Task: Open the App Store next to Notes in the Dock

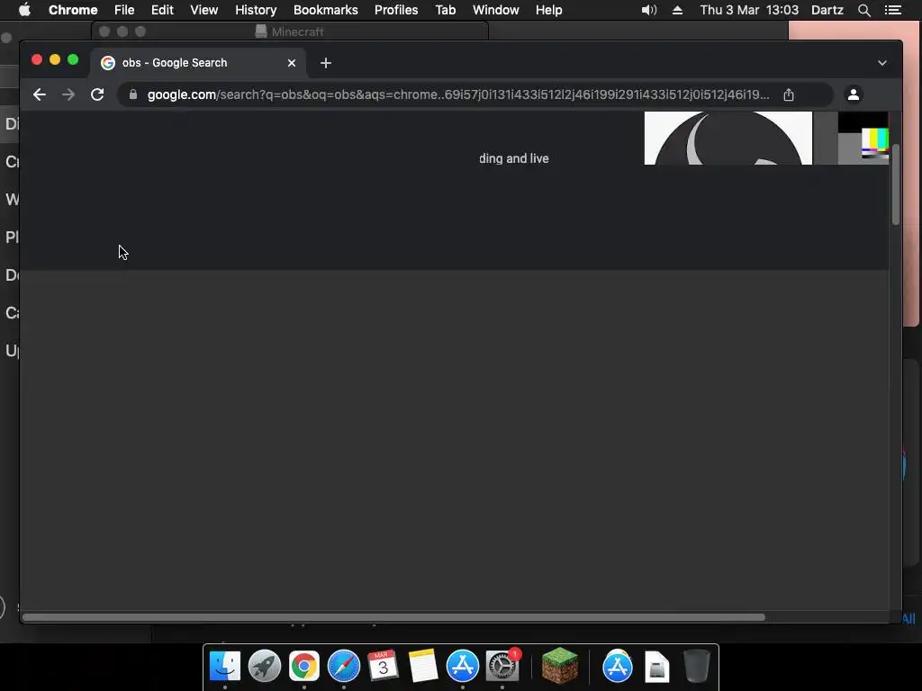Action: point(462,667)
